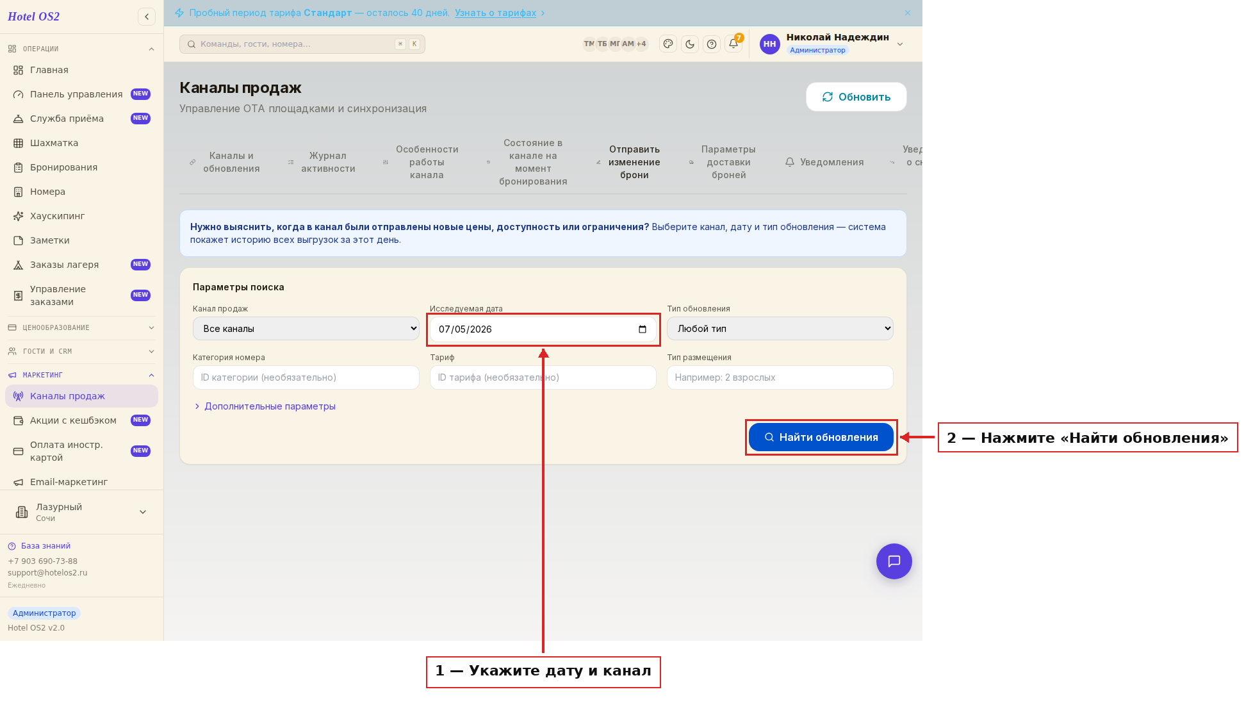Screen dimensions: 1253x703
Task: Click the Исследуемая дата field
Action: 543,329
